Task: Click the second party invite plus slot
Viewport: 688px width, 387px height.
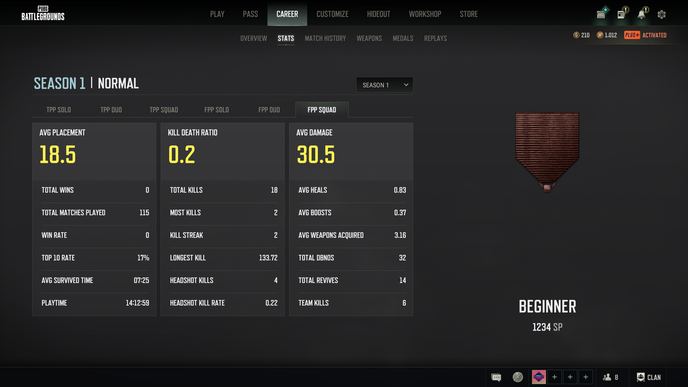Action: (570, 377)
